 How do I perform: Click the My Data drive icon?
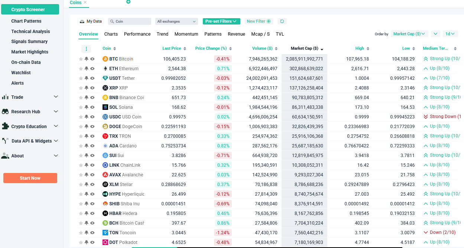click(x=82, y=22)
